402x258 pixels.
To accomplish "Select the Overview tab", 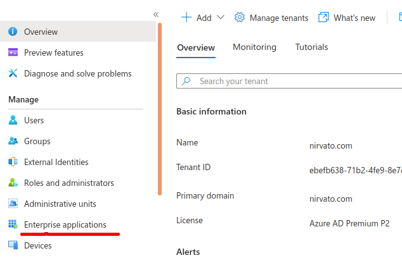I will pyautogui.click(x=196, y=47).
